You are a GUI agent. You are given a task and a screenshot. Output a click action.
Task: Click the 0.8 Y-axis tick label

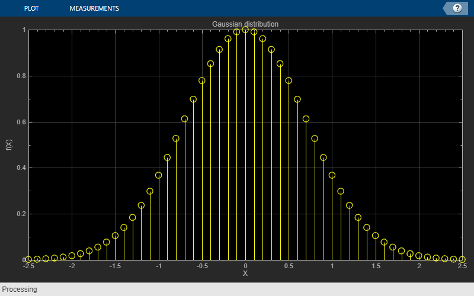pos(21,76)
